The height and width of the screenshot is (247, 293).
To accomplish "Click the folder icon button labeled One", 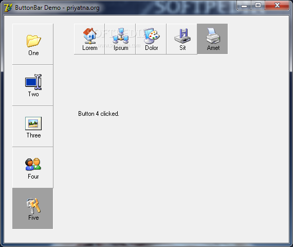I will click(x=33, y=44).
